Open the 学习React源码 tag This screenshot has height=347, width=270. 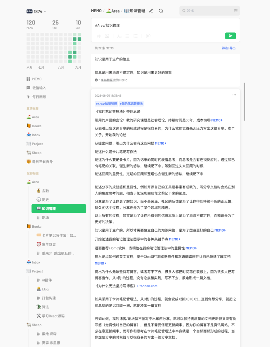(x=51, y=316)
